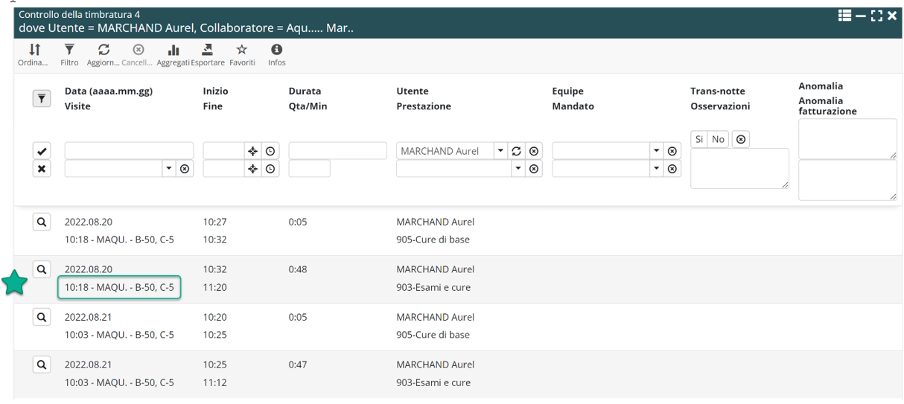904x404 pixels.
Task: Clear filters with the X button
Action: click(x=42, y=169)
